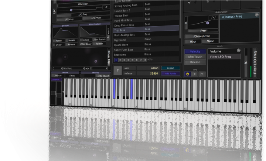Toggle the MPE X axis
The height and width of the screenshot is (161, 266).
(195, 74)
